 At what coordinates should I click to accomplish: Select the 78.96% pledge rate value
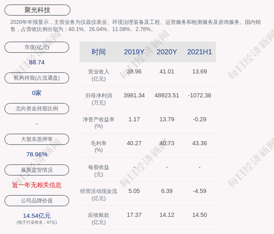click(x=37, y=154)
